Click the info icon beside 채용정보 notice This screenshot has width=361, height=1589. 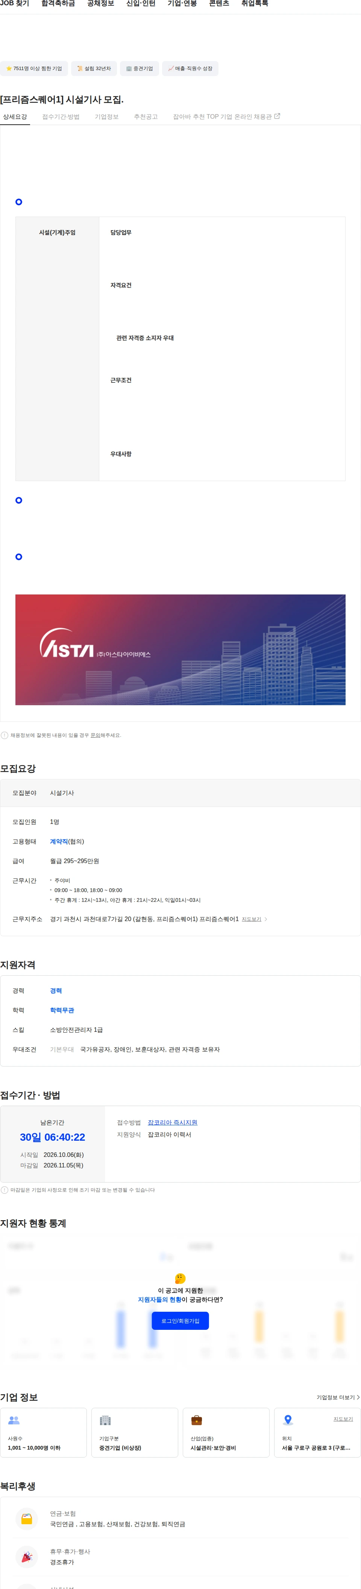coord(5,735)
